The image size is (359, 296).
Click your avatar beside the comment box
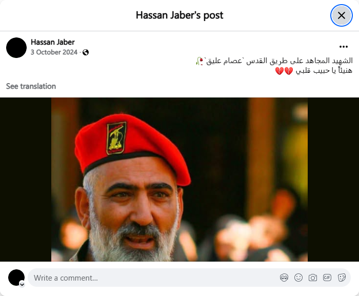pyautogui.click(x=16, y=278)
